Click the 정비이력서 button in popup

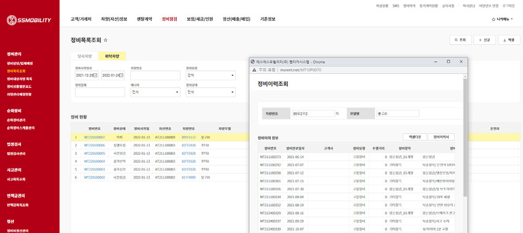pos(441,137)
